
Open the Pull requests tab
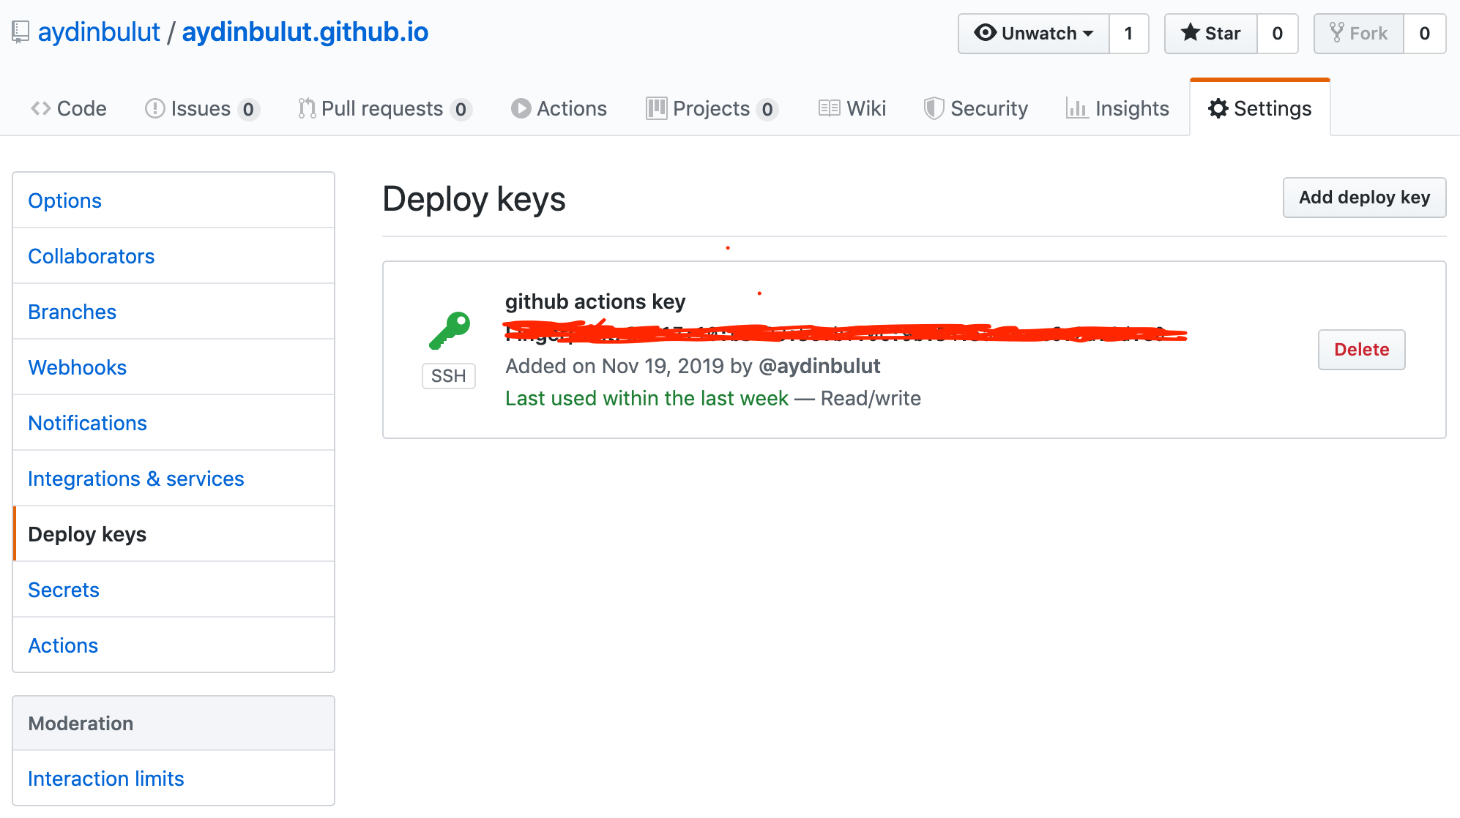click(x=384, y=108)
